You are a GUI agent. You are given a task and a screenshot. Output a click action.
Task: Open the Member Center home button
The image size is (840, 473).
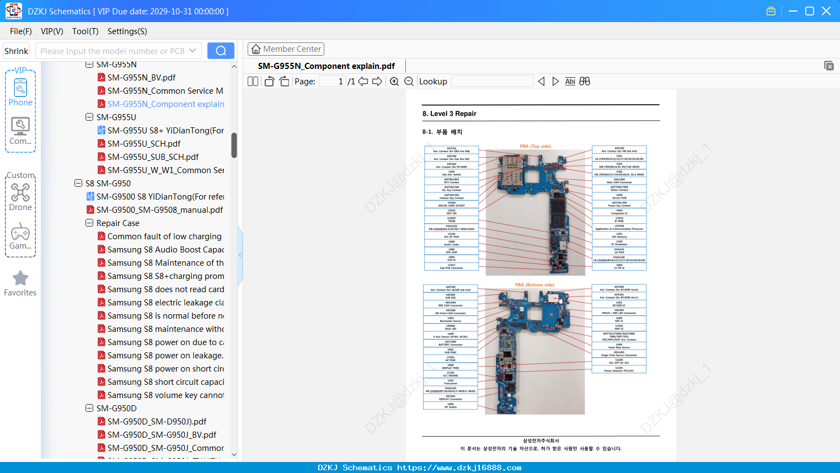coord(286,49)
